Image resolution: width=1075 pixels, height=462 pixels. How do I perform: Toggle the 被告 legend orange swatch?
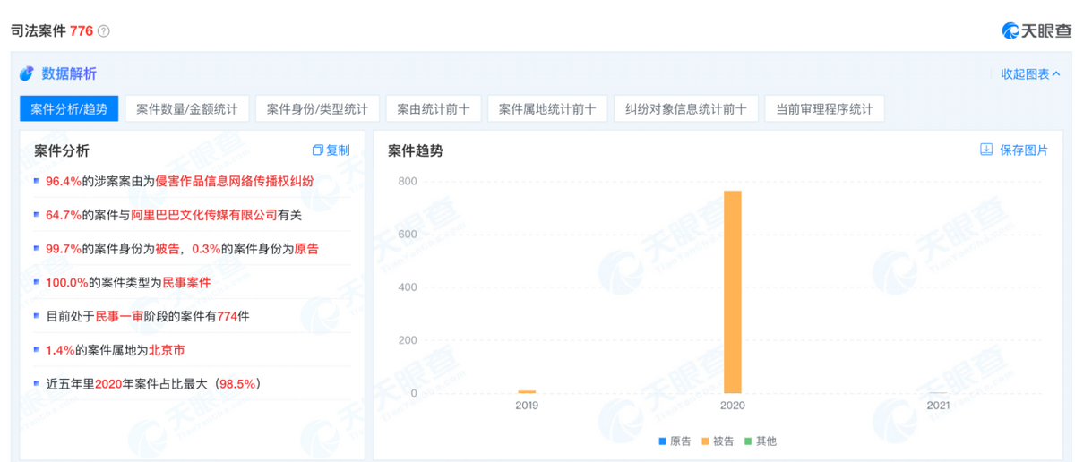(705, 441)
